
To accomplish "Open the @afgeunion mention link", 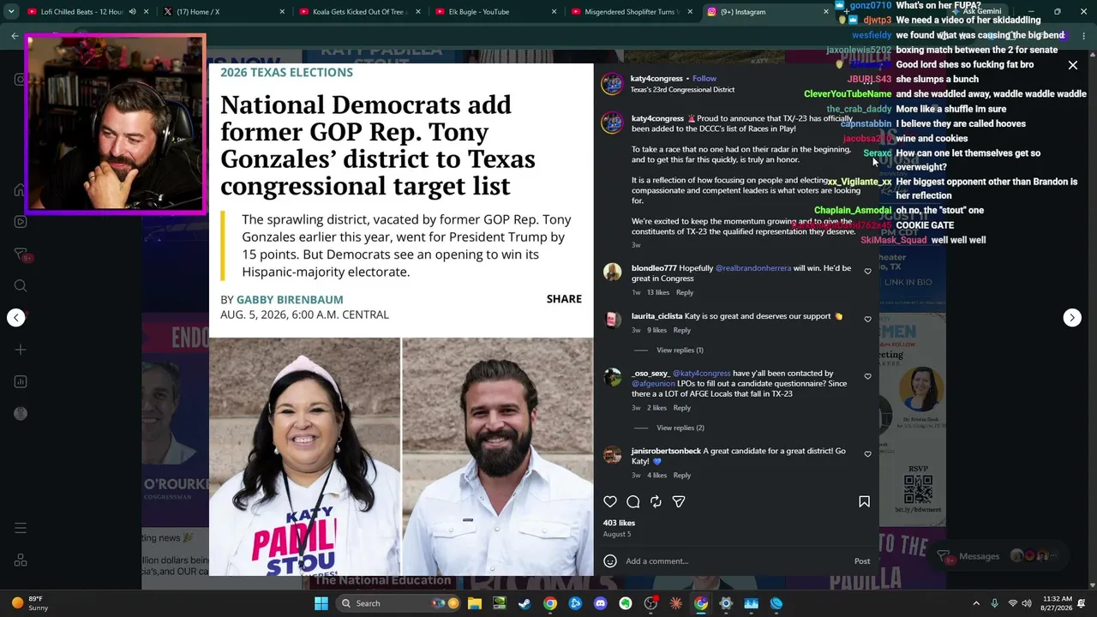I will 653,384.
